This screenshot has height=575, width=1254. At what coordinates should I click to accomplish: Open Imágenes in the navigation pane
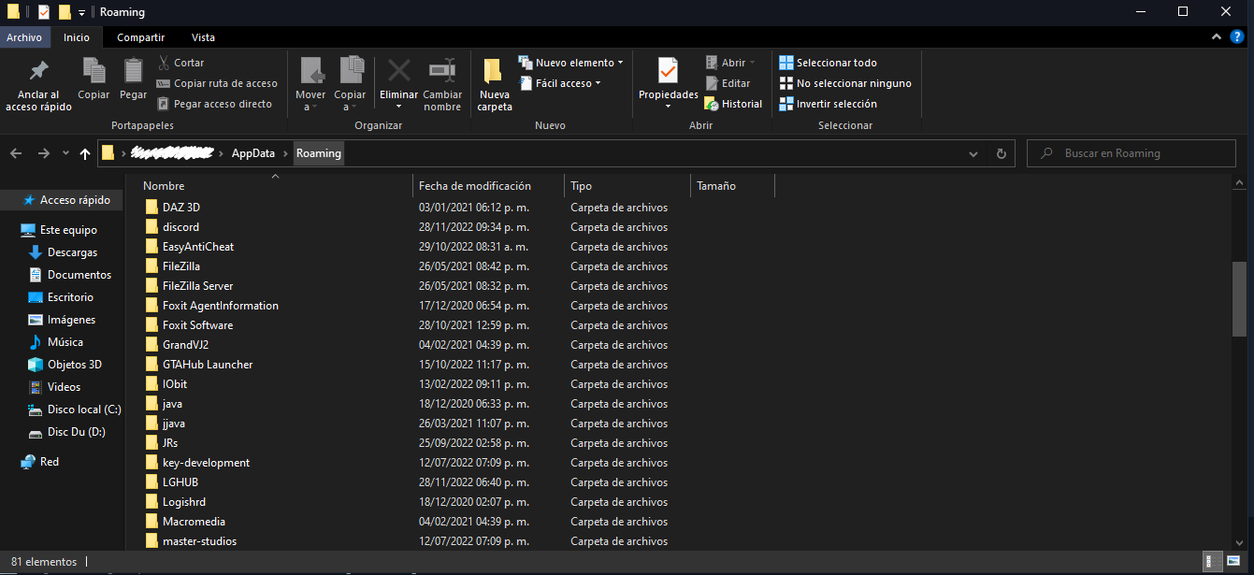point(71,320)
